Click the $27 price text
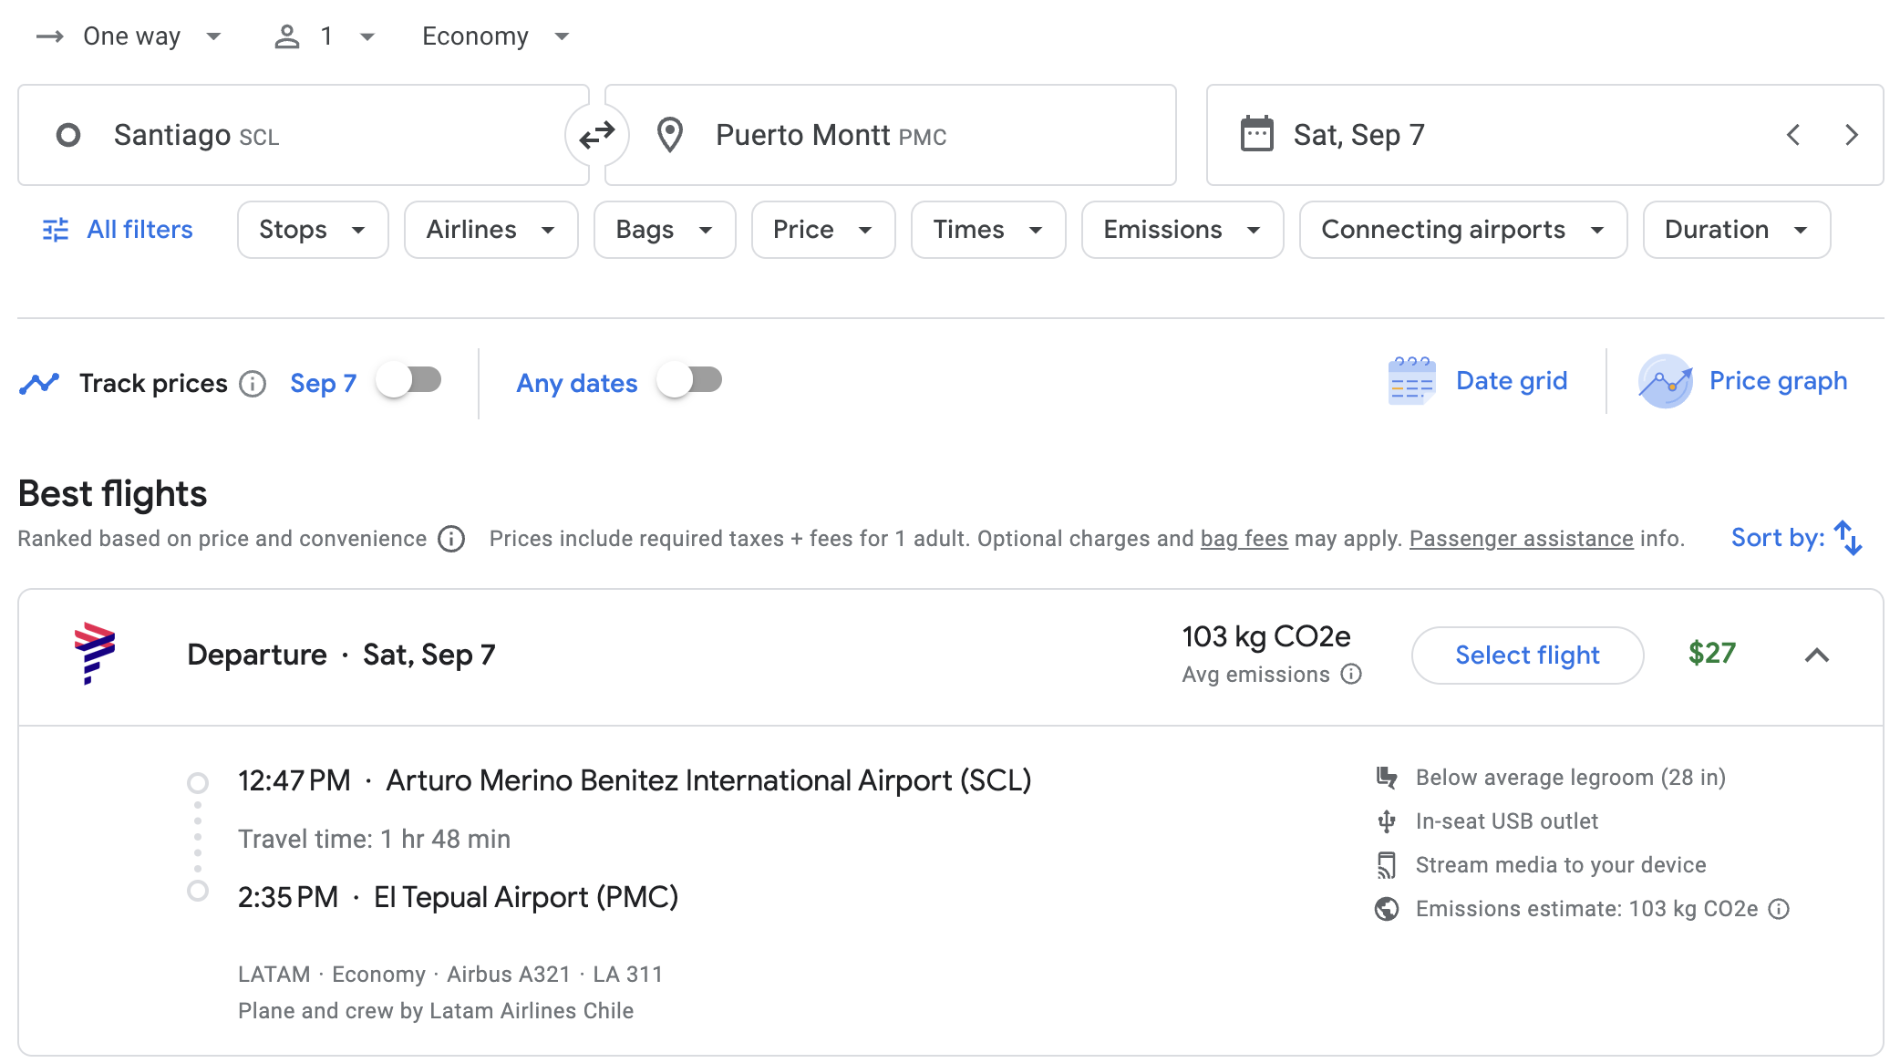Image resolution: width=1900 pixels, height=1063 pixels. (1711, 654)
